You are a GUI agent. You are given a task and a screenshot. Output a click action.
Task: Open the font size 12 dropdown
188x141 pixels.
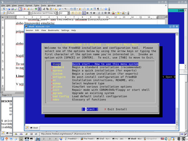(68, 13)
